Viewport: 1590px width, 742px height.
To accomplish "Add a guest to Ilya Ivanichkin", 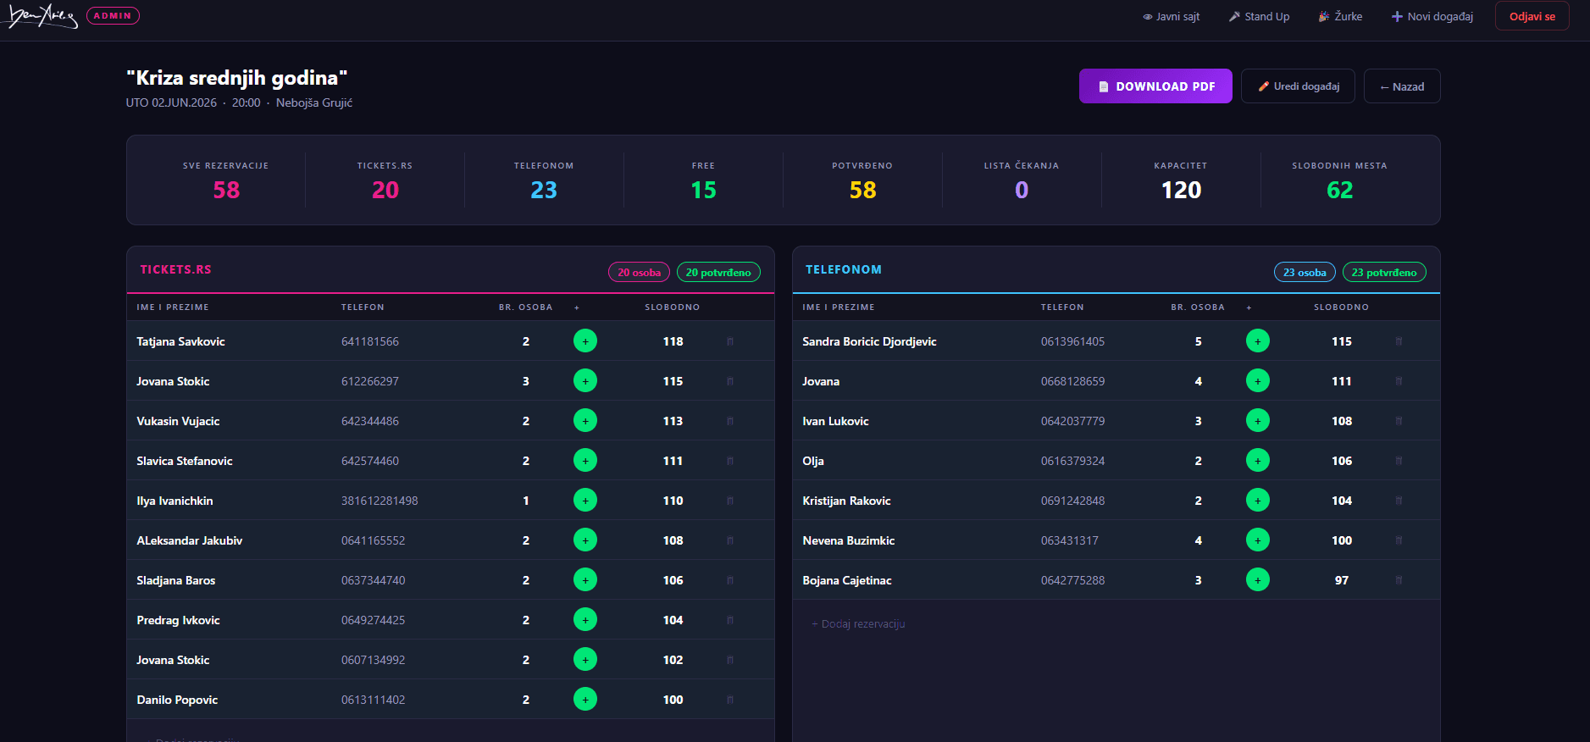I will pyautogui.click(x=585, y=500).
